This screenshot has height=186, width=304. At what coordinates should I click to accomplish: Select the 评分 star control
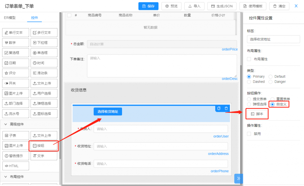point(15,73)
